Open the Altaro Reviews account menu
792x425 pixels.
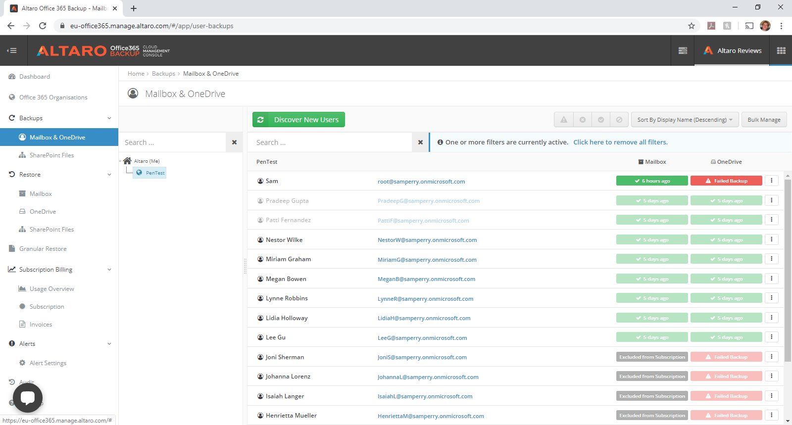click(733, 50)
